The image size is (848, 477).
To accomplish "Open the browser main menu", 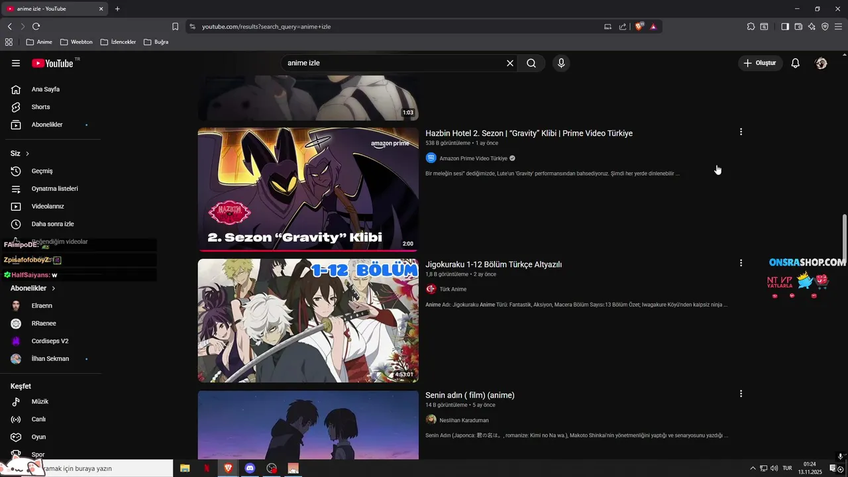I will click(838, 26).
